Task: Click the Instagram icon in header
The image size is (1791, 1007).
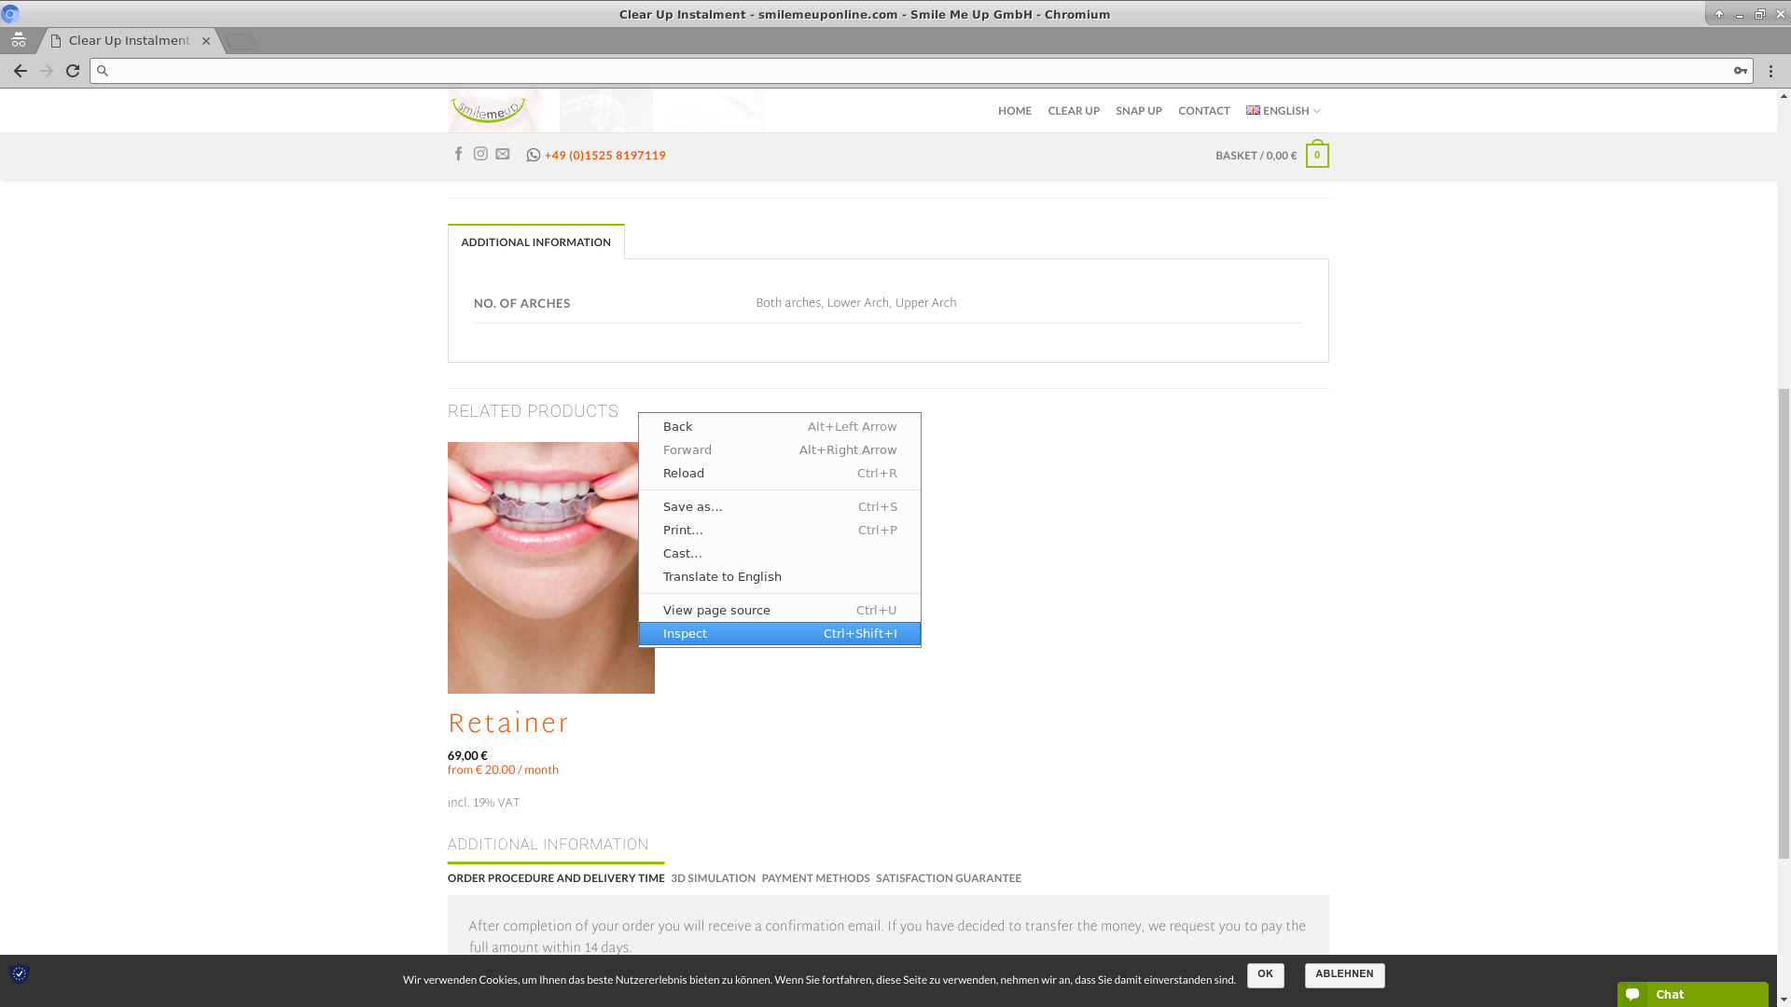Action: click(x=479, y=153)
